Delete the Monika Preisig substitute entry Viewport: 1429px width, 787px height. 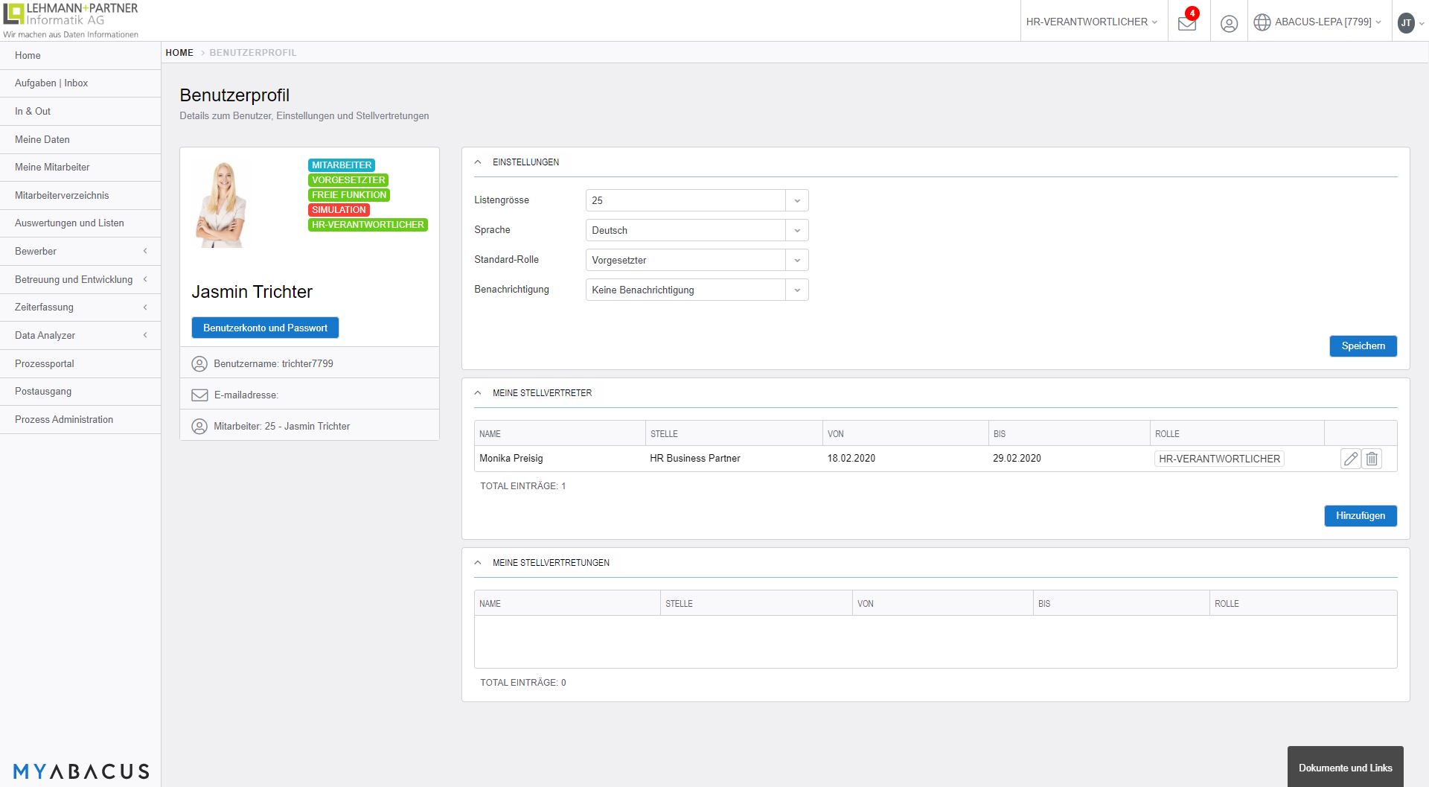point(1372,459)
